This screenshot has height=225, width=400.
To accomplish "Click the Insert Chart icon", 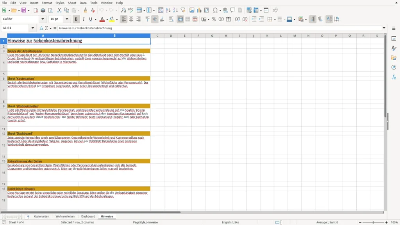I will click(x=199, y=10).
